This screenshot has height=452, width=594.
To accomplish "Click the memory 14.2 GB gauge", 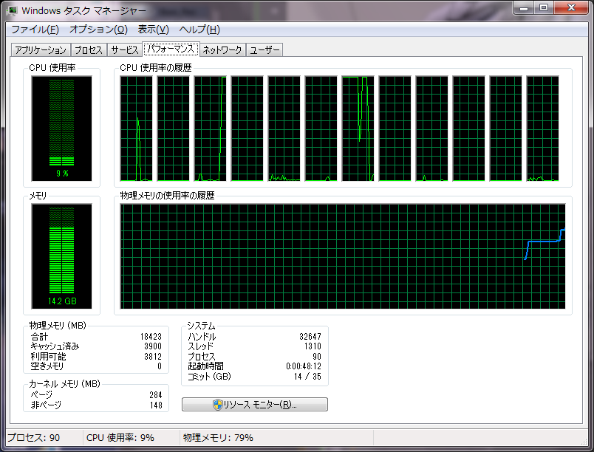I will [61, 256].
